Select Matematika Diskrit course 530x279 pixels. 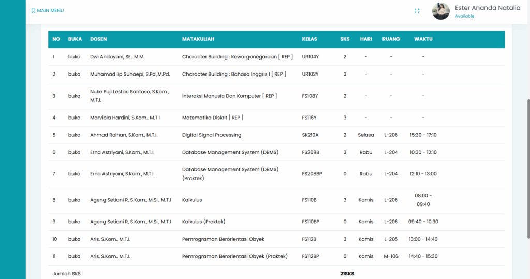coord(212,118)
